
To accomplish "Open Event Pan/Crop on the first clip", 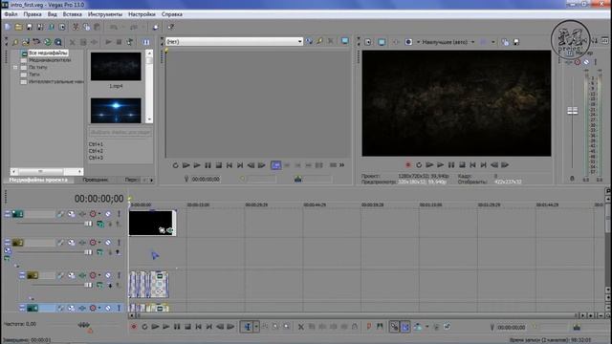I will (162, 230).
